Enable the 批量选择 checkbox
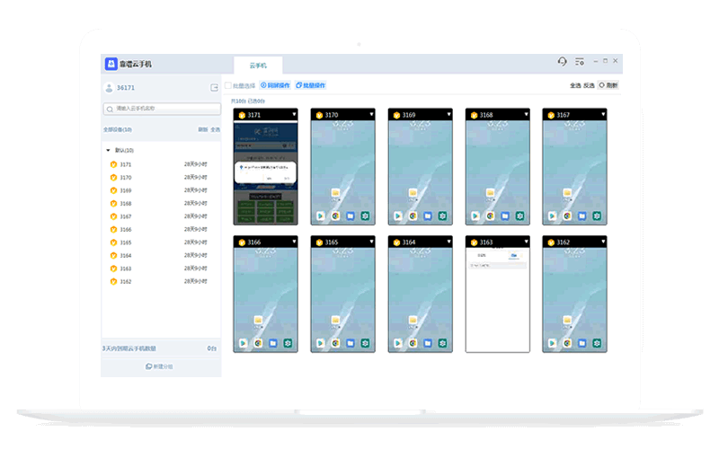This screenshot has width=719, height=458. pos(227,85)
